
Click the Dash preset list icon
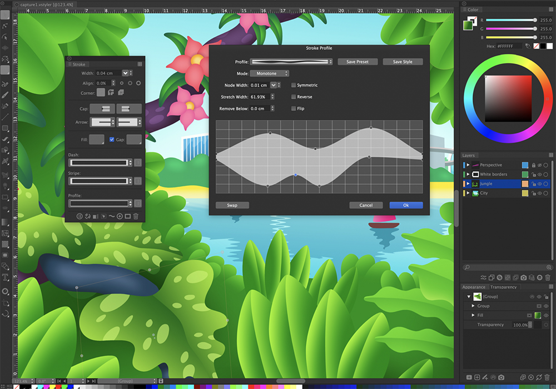138,163
